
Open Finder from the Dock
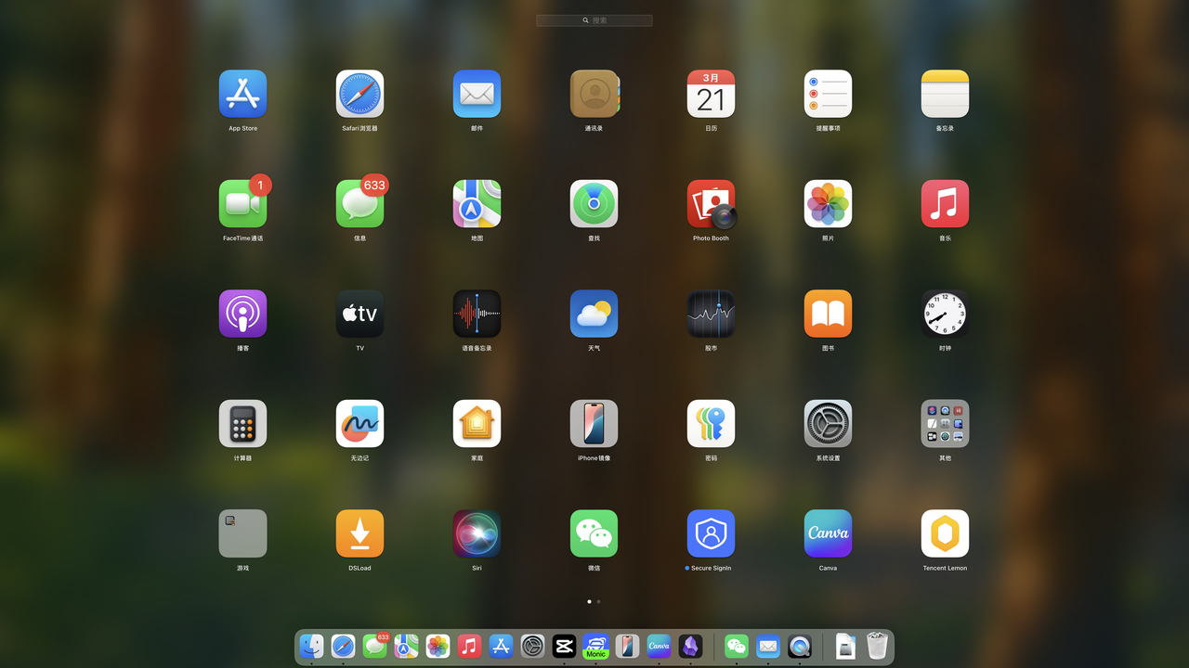(311, 646)
